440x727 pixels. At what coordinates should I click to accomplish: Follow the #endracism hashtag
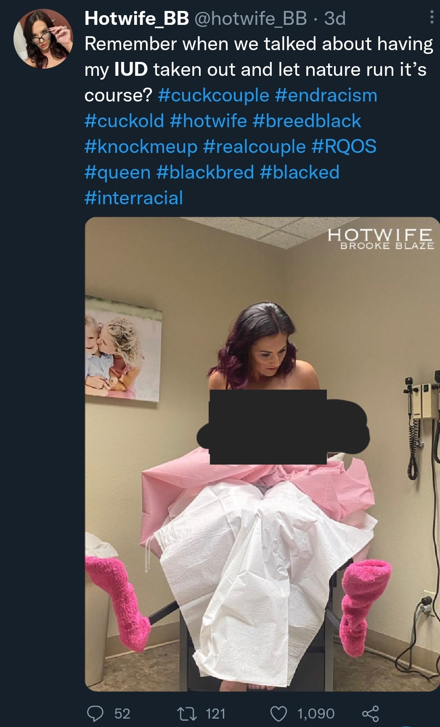tap(326, 95)
